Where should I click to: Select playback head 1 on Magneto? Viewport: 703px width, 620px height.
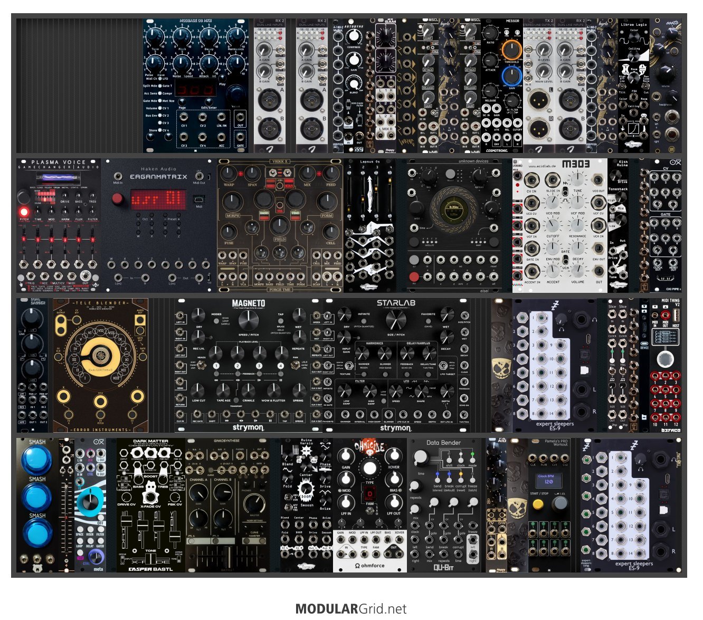[216, 366]
